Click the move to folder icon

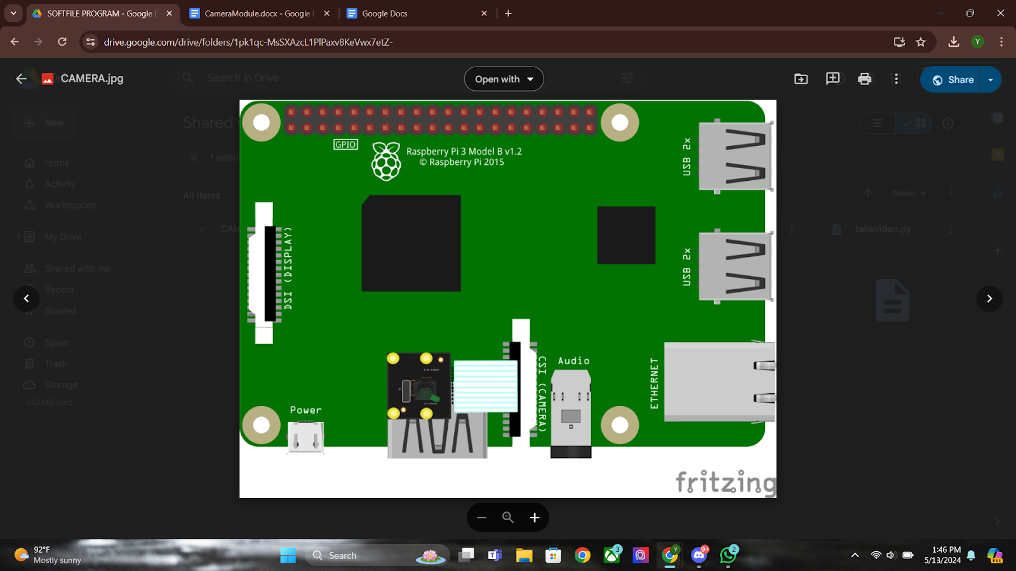click(801, 79)
